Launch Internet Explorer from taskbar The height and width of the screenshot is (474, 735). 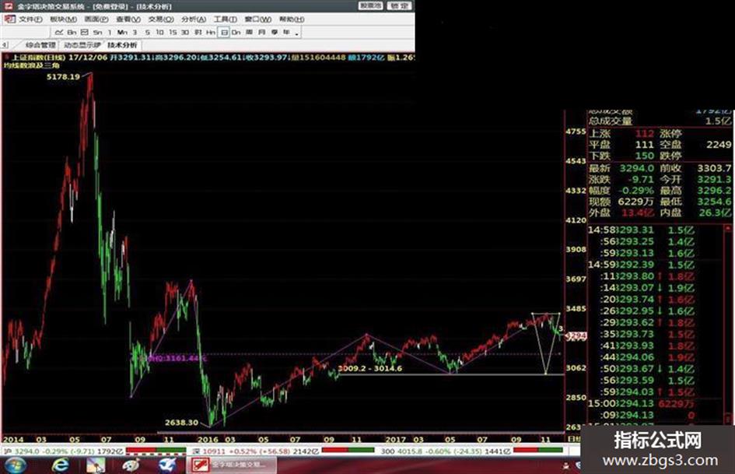[61, 465]
